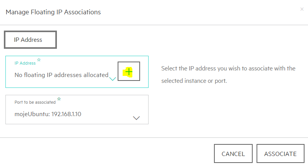The width and height of the screenshot is (308, 168).
Task: Click the plus icon to allocate floating IP
Action: pos(129,71)
